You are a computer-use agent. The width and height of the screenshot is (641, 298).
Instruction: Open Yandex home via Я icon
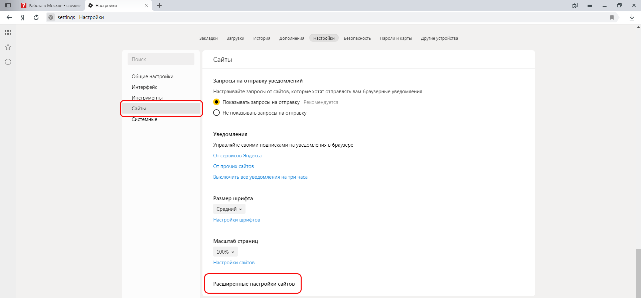23,17
